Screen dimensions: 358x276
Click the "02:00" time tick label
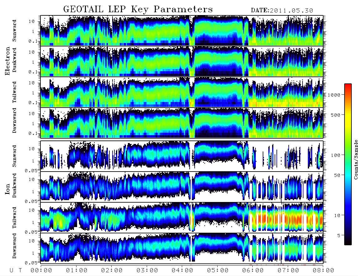112,270
